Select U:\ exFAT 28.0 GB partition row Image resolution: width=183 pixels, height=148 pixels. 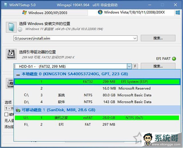[x=97, y=118]
